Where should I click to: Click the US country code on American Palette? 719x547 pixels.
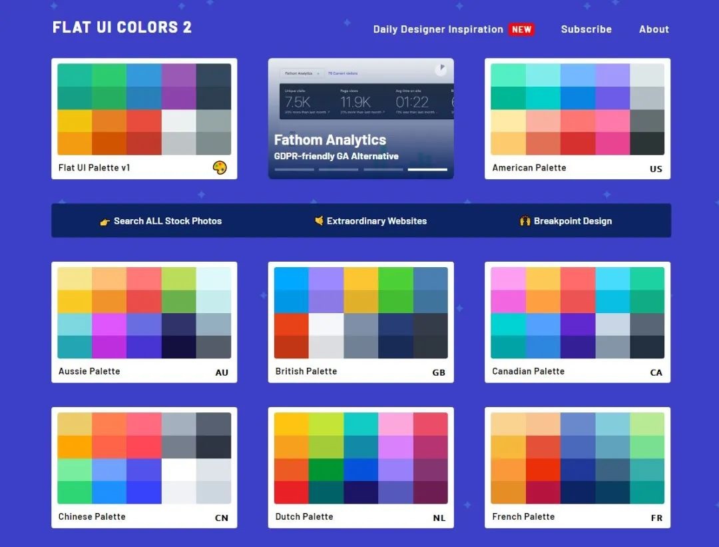(656, 169)
